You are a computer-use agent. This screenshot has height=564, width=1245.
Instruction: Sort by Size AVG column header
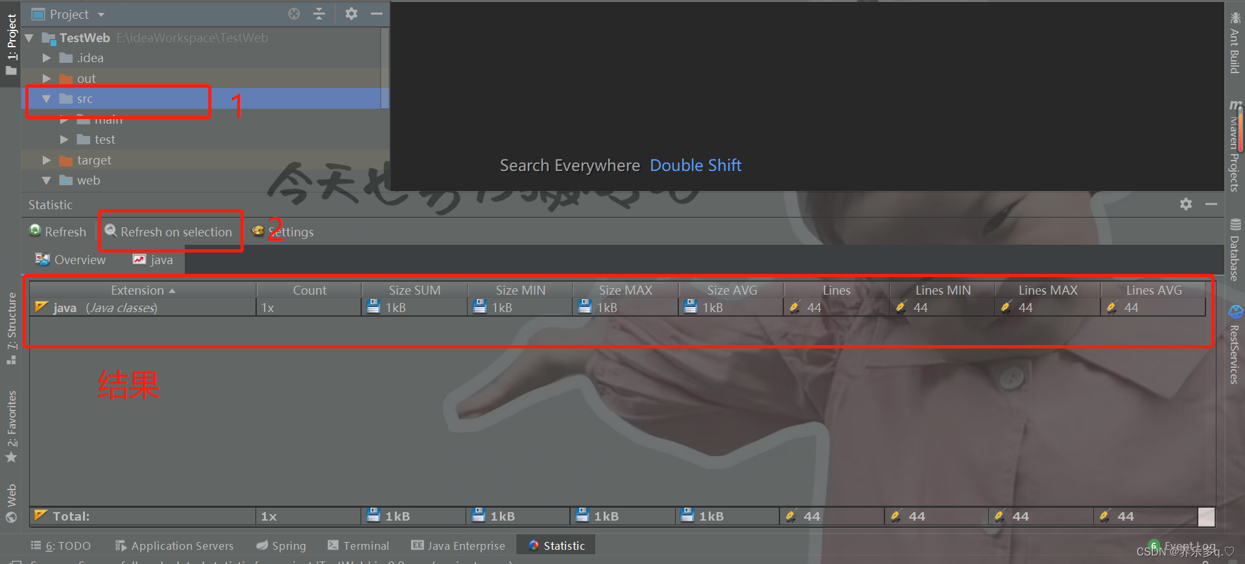coord(731,290)
